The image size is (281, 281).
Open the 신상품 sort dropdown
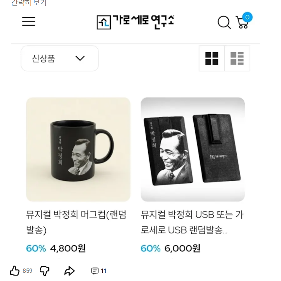60,58
